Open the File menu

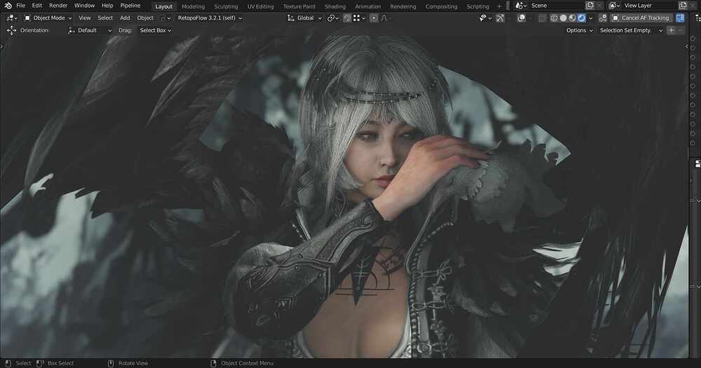coord(20,6)
